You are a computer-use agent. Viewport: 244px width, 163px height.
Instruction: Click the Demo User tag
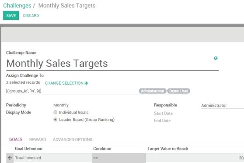[x=178, y=91]
